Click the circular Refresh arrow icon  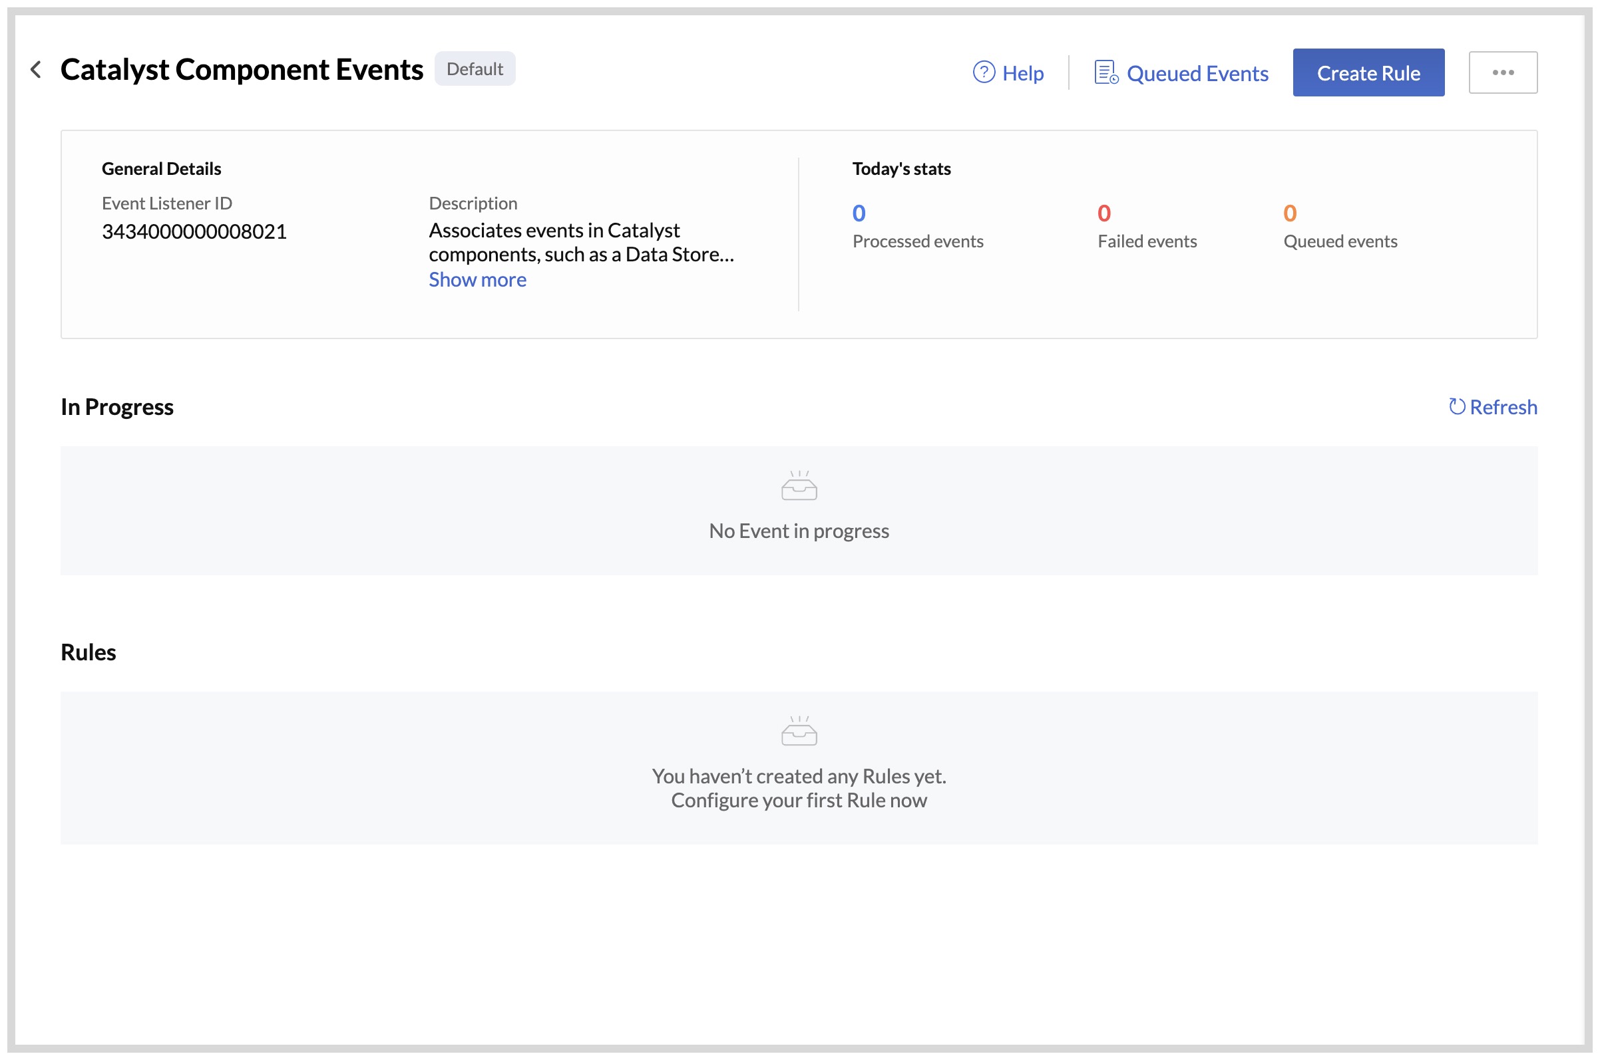tap(1457, 407)
